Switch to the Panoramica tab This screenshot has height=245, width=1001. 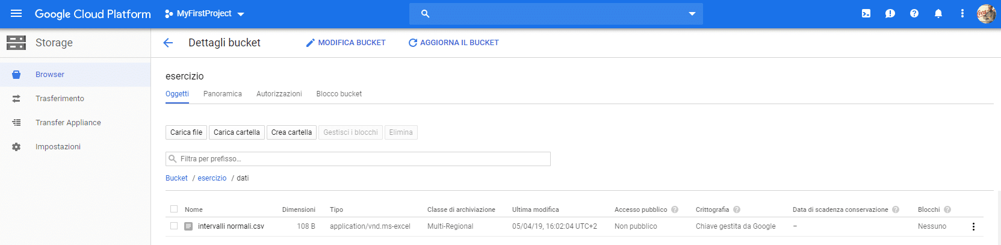223,94
